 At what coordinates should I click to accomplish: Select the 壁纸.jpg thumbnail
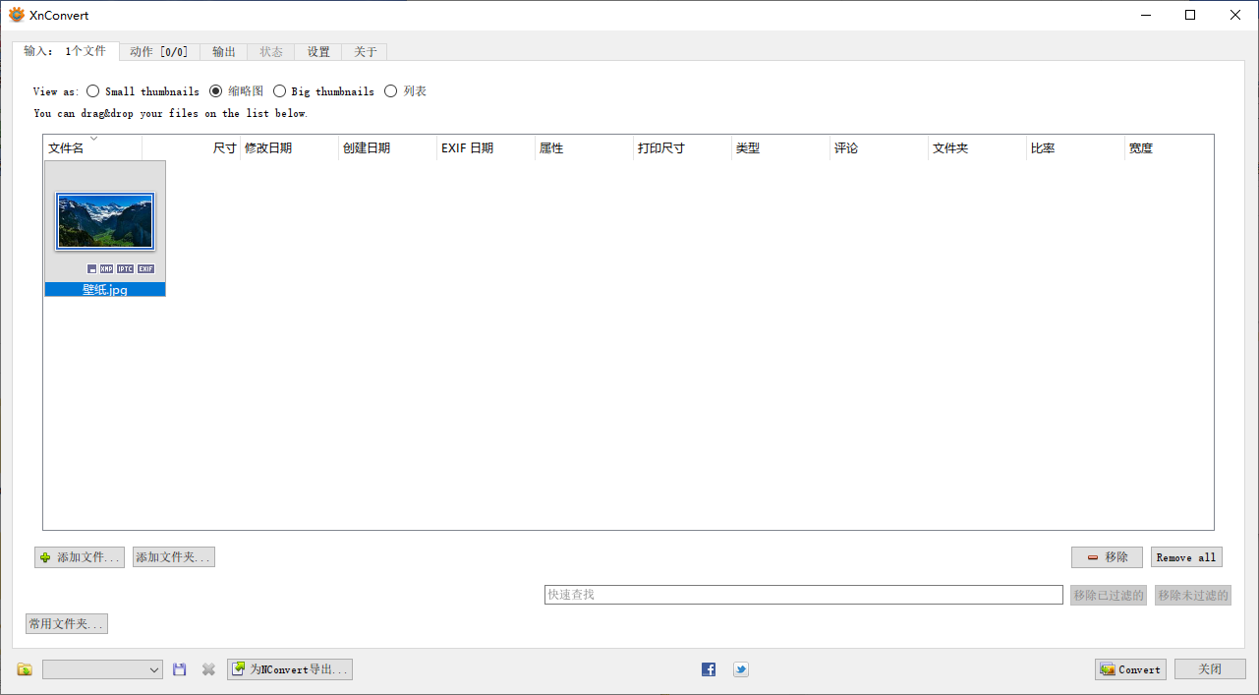coord(105,220)
